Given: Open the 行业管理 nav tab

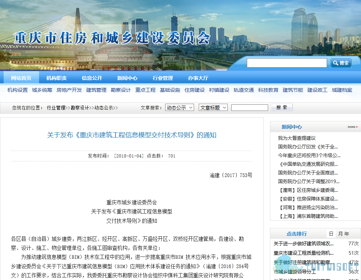Looking at the screenshot, I should click(163, 78).
